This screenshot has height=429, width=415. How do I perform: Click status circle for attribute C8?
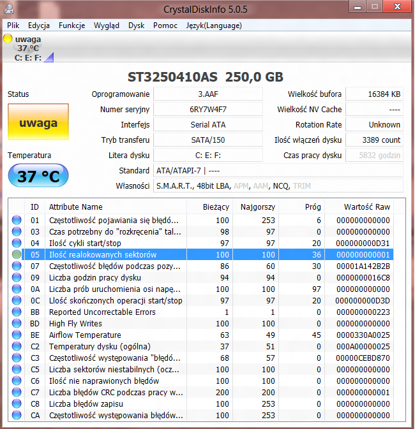click(x=17, y=404)
